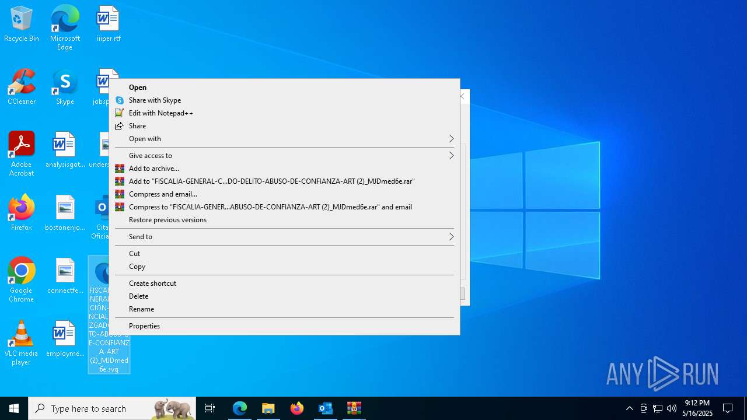Select the employme document icon
This screenshot has height=420, width=747.
(x=65, y=339)
